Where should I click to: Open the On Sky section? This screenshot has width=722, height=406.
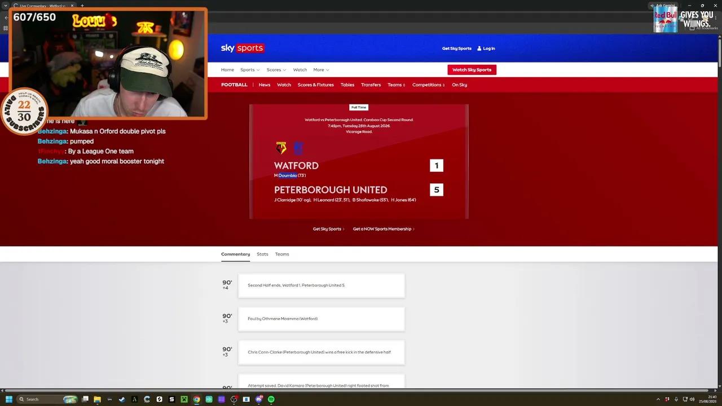tap(459, 85)
